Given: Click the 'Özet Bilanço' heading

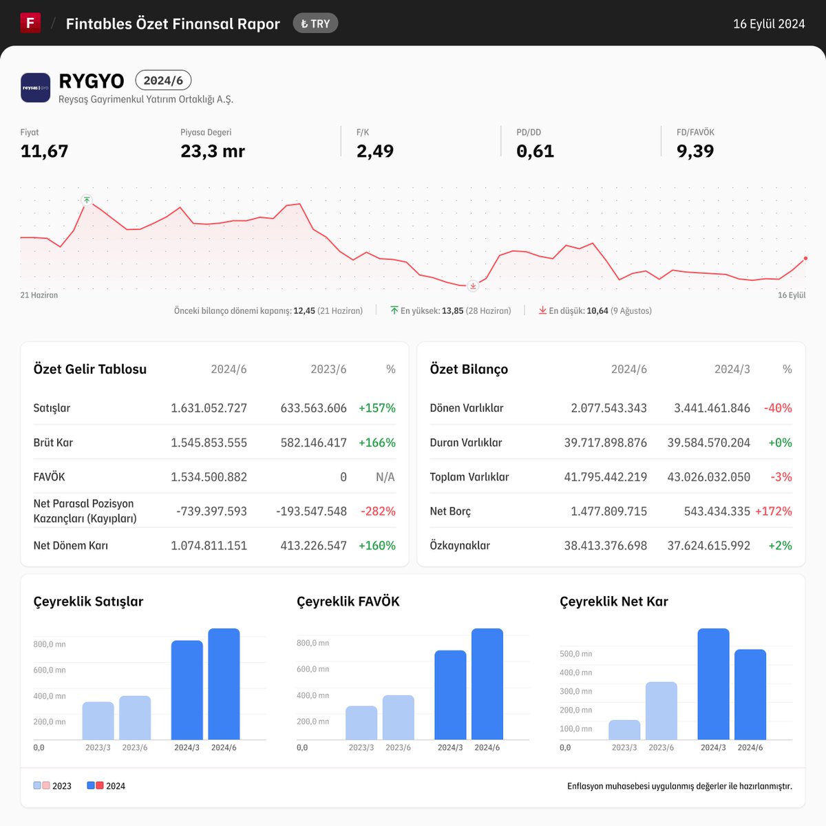Looking at the screenshot, I should pyautogui.click(x=469, y=369).
